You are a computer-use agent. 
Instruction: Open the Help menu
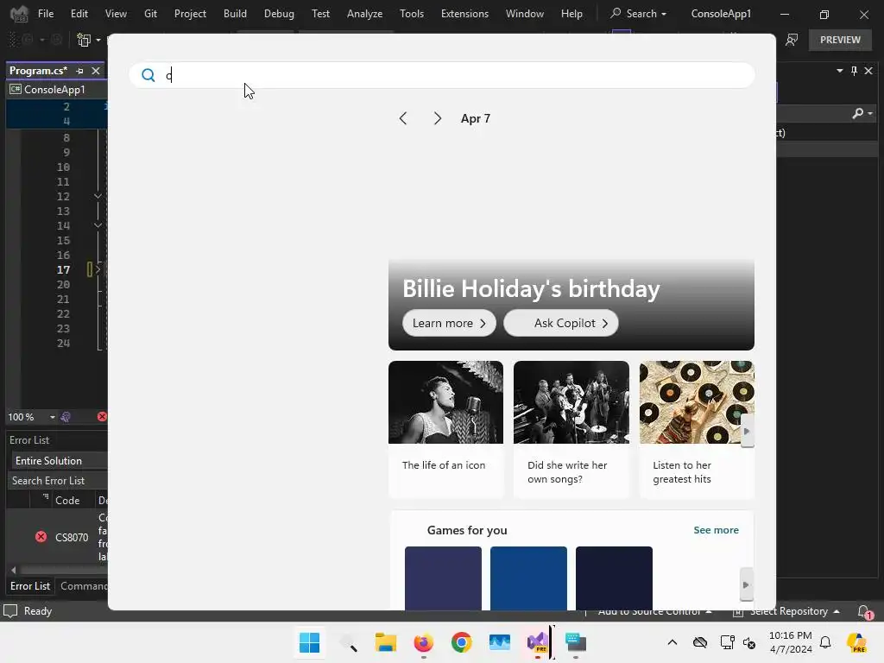click(x=571, y=14)
